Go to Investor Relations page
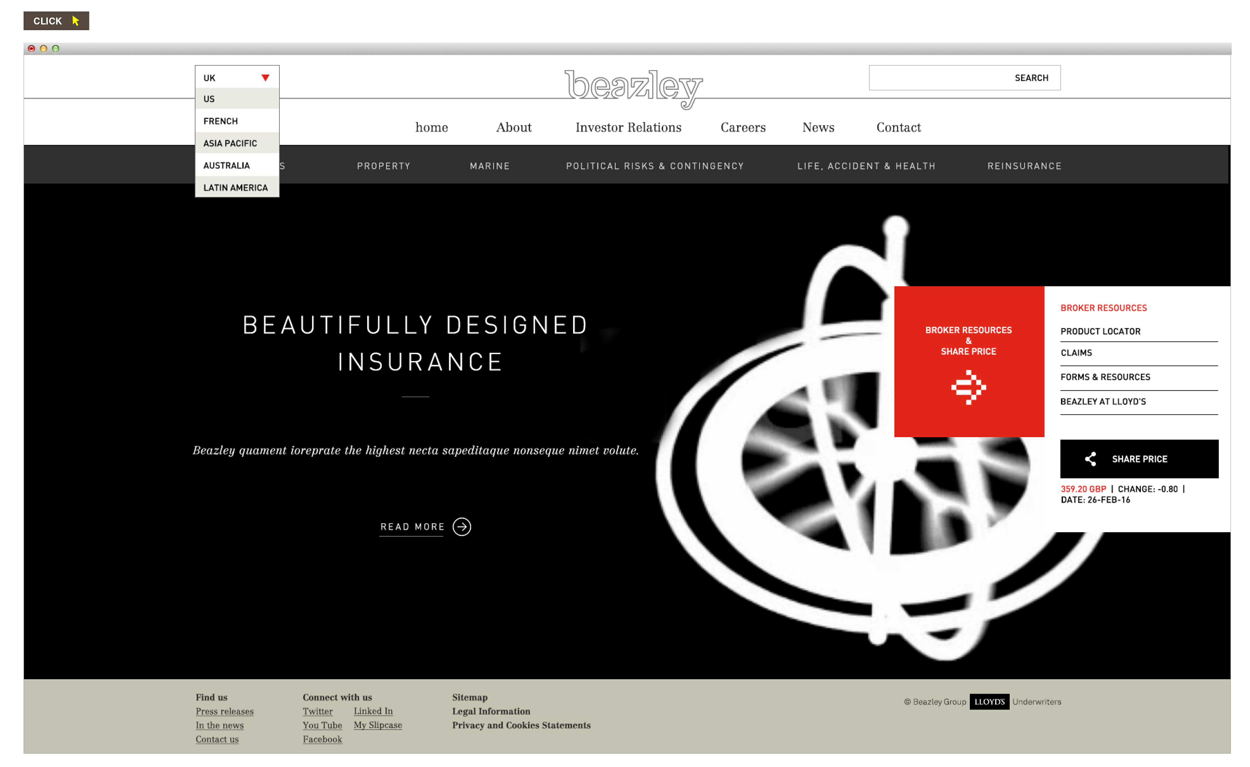The width and height of the screenshot is (1250, 767). [x=628, y=127]
